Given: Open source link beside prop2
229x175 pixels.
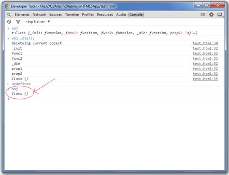Looking at the screenshot, I should (x=205, y=74).
